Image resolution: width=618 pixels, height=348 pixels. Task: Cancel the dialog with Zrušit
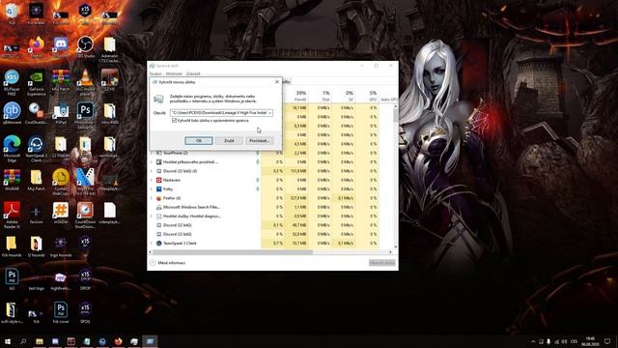[x=229, y=140]
